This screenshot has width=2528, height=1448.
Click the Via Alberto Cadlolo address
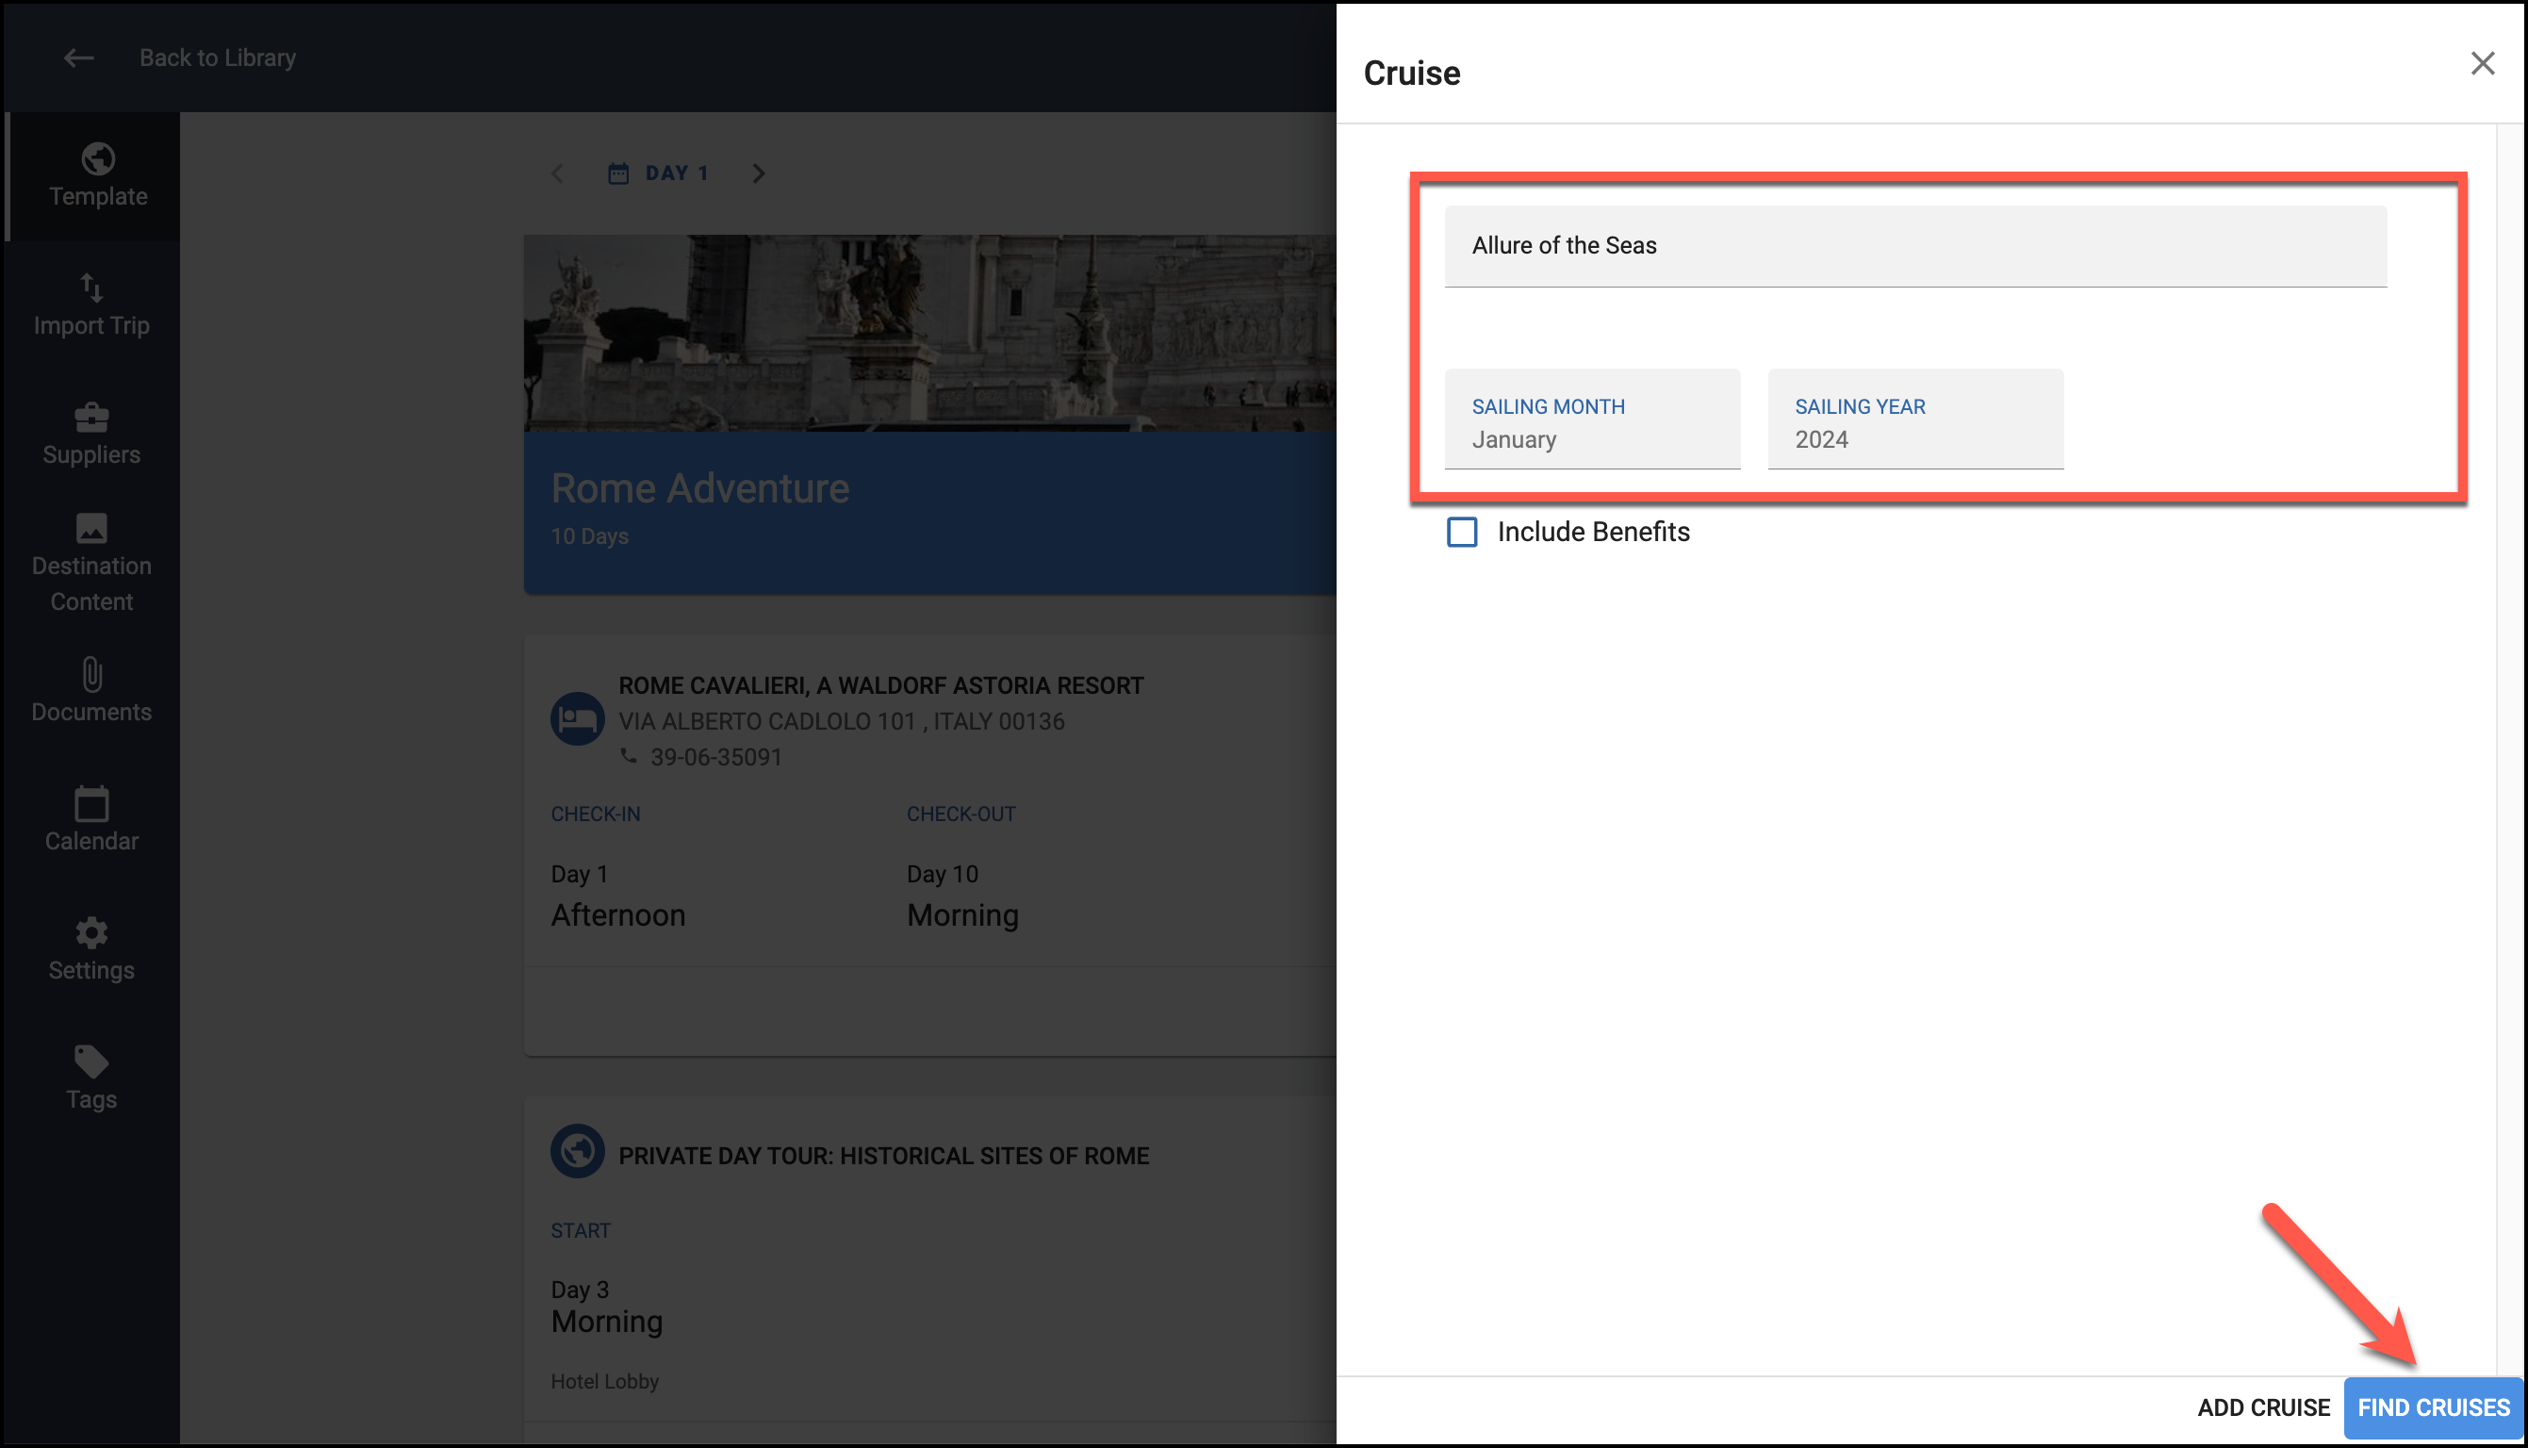click(x=841, y=721)
